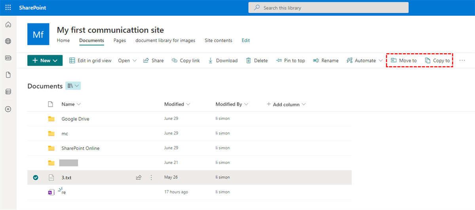Go to Site contents navigation link

pos(218,40)
